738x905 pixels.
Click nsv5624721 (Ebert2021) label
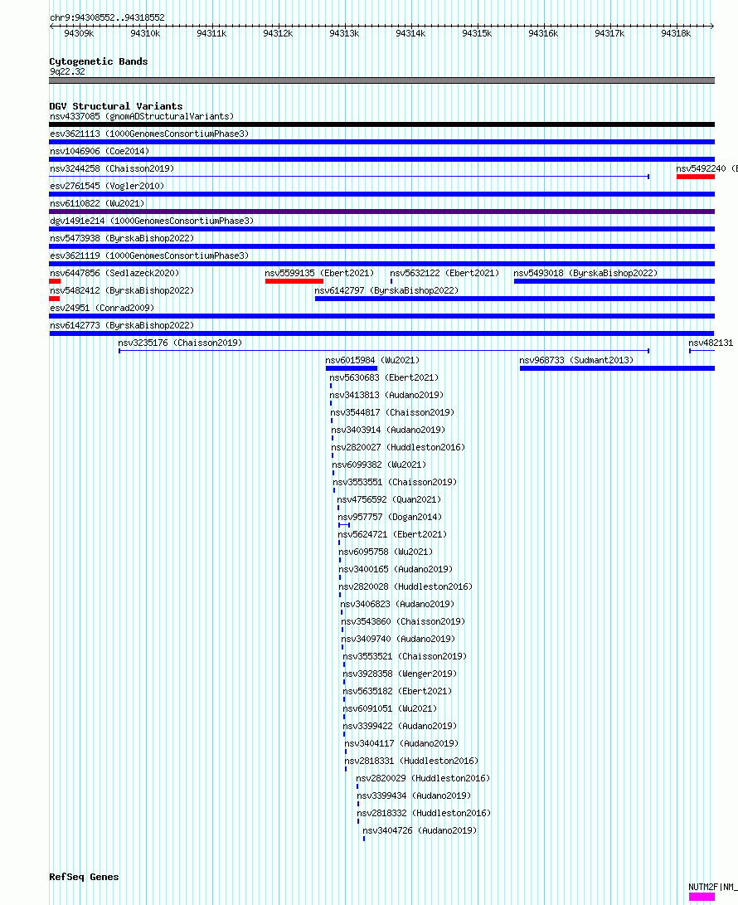coord(391,534)
